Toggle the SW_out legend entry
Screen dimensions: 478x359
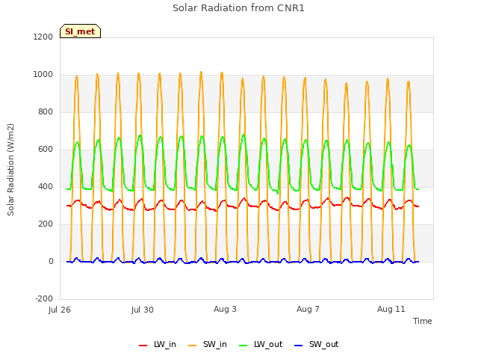[x=316, y=344]
